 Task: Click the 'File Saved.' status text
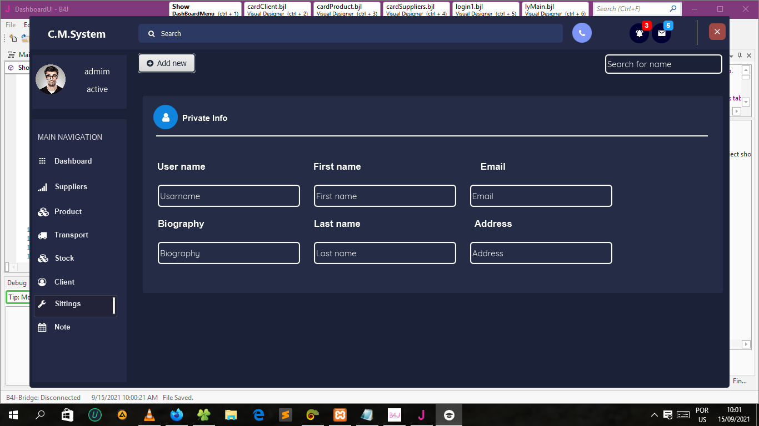point(178,398)
